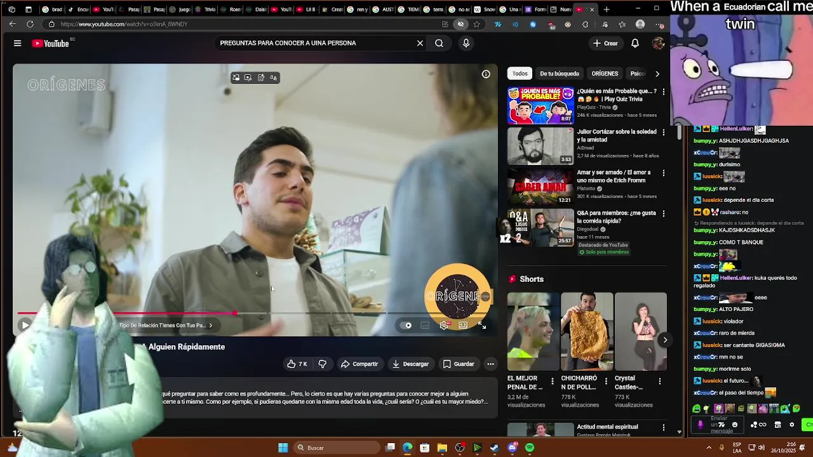
Task: Click the Enviar un mensaje chat field
Action: pyautogui.click(x=719, y=425)
